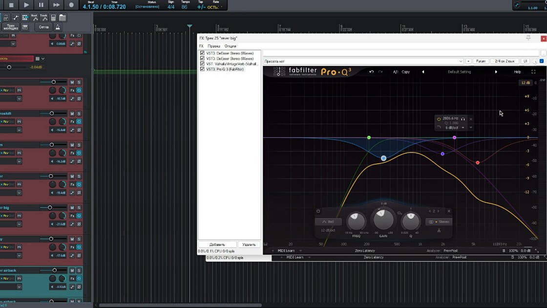This screenshot has width=547, height=308.
Task: Set Read automation mode icon
Action: (35, 18)
